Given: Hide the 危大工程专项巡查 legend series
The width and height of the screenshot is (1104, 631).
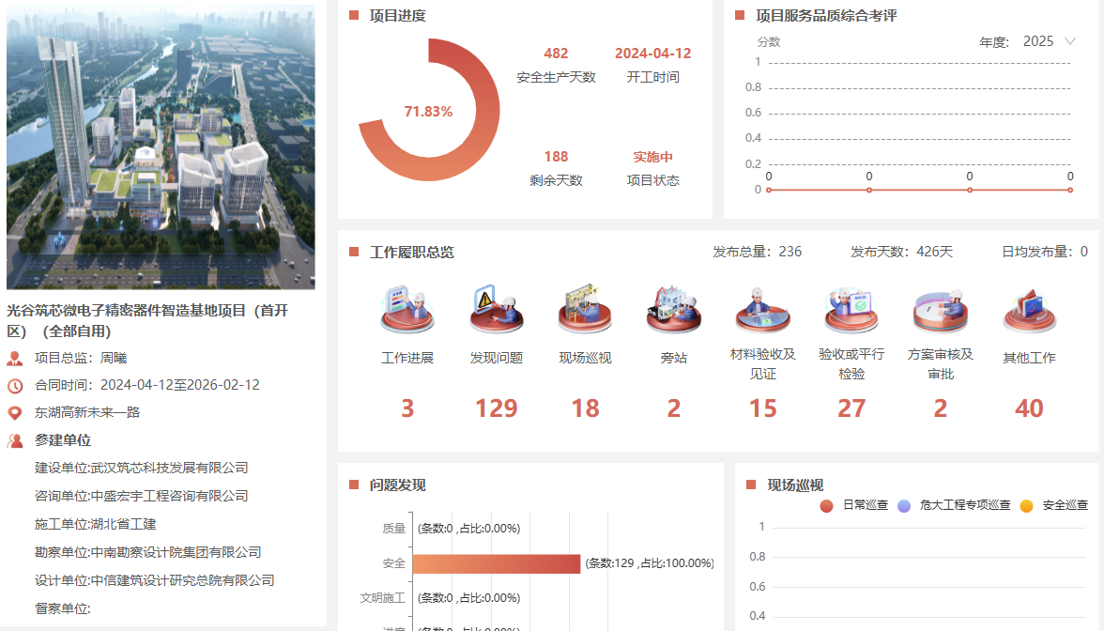Looking at the screenshot, I should click(x=955, y=505).
